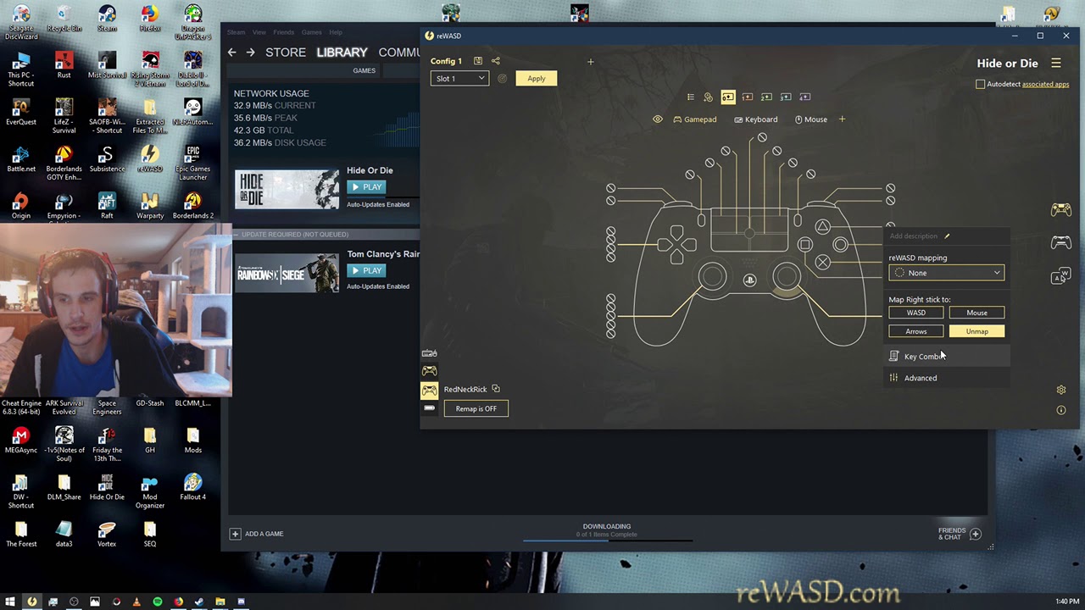The image size is (1085, 610).
Task: Open Discord from the taskbar
Action: [x=241, y=602]
